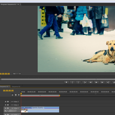Click the Encore chapter marker icon
The width and height of the screenshot is (115, 115).
(x=16, y=95)
